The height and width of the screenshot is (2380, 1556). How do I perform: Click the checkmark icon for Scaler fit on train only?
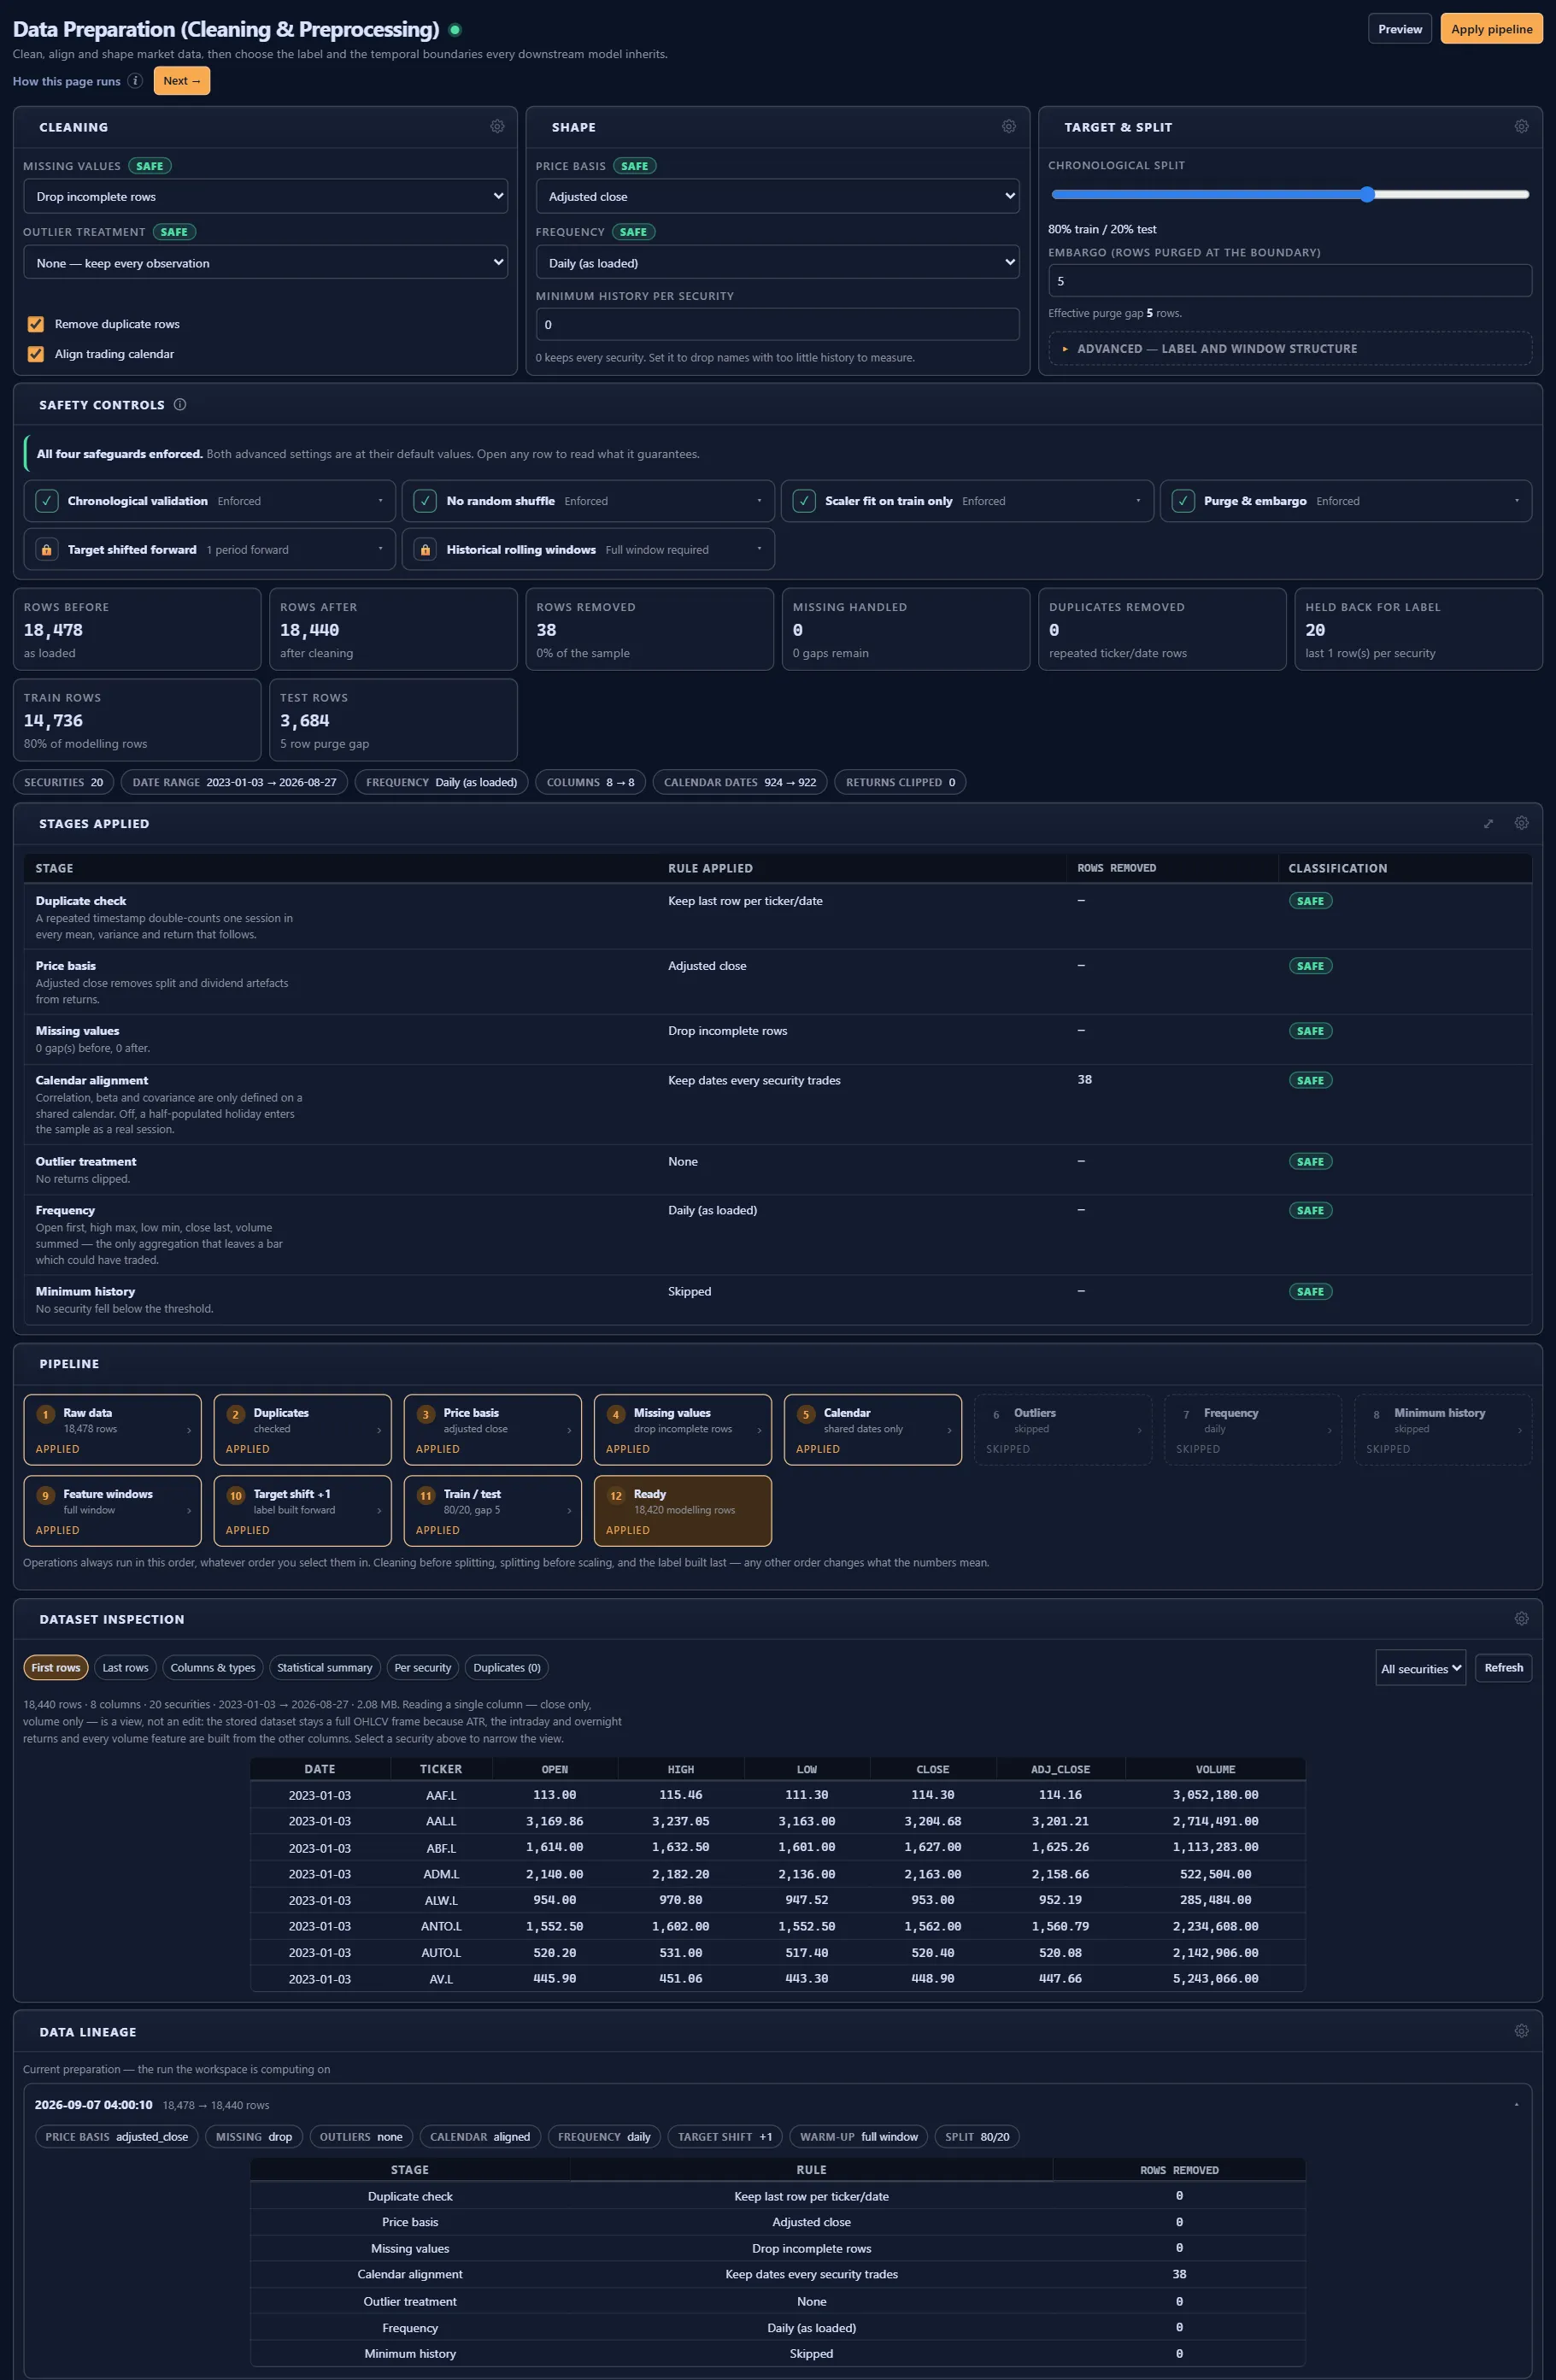[804, 501]
